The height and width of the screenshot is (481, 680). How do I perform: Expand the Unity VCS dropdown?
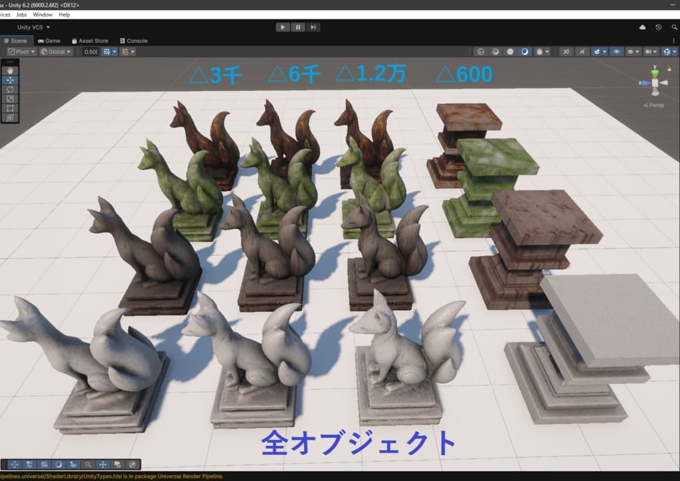33,27
